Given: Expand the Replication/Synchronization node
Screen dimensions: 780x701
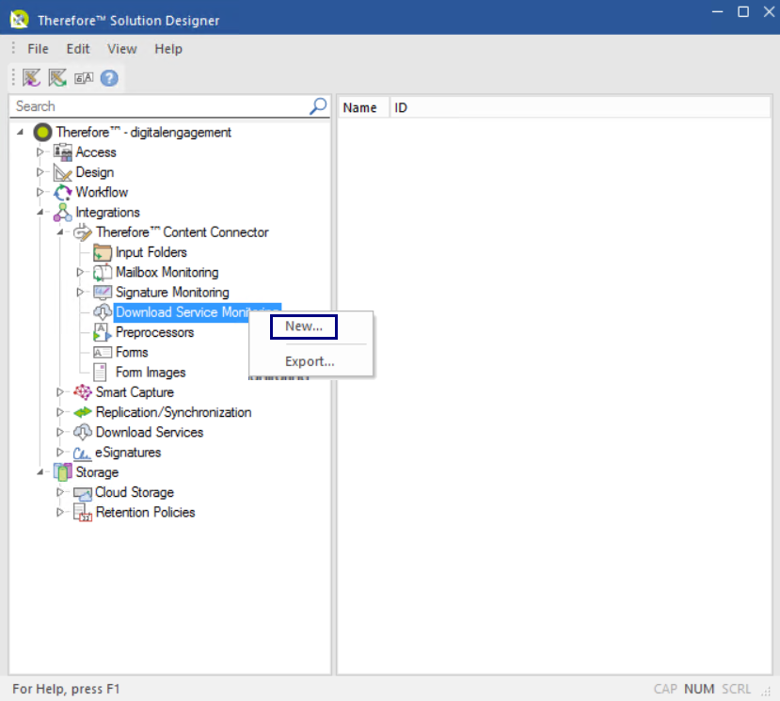Looking at the screenshot, I should coord(59,412).
